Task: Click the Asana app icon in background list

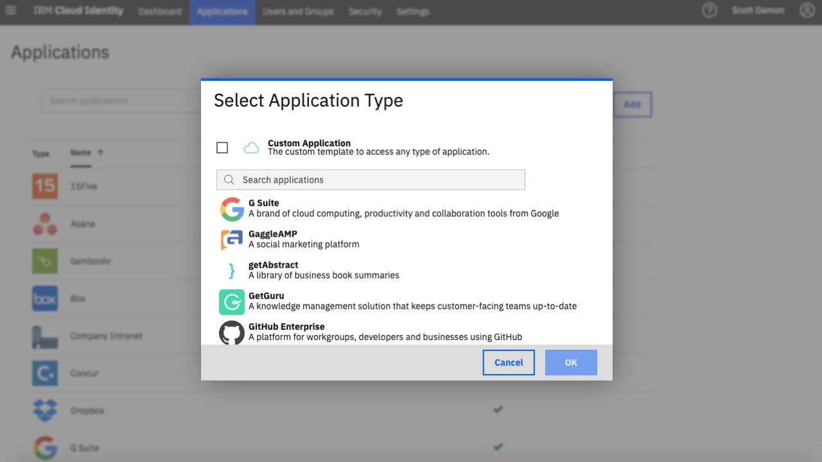Action: (x=45, y=223)
